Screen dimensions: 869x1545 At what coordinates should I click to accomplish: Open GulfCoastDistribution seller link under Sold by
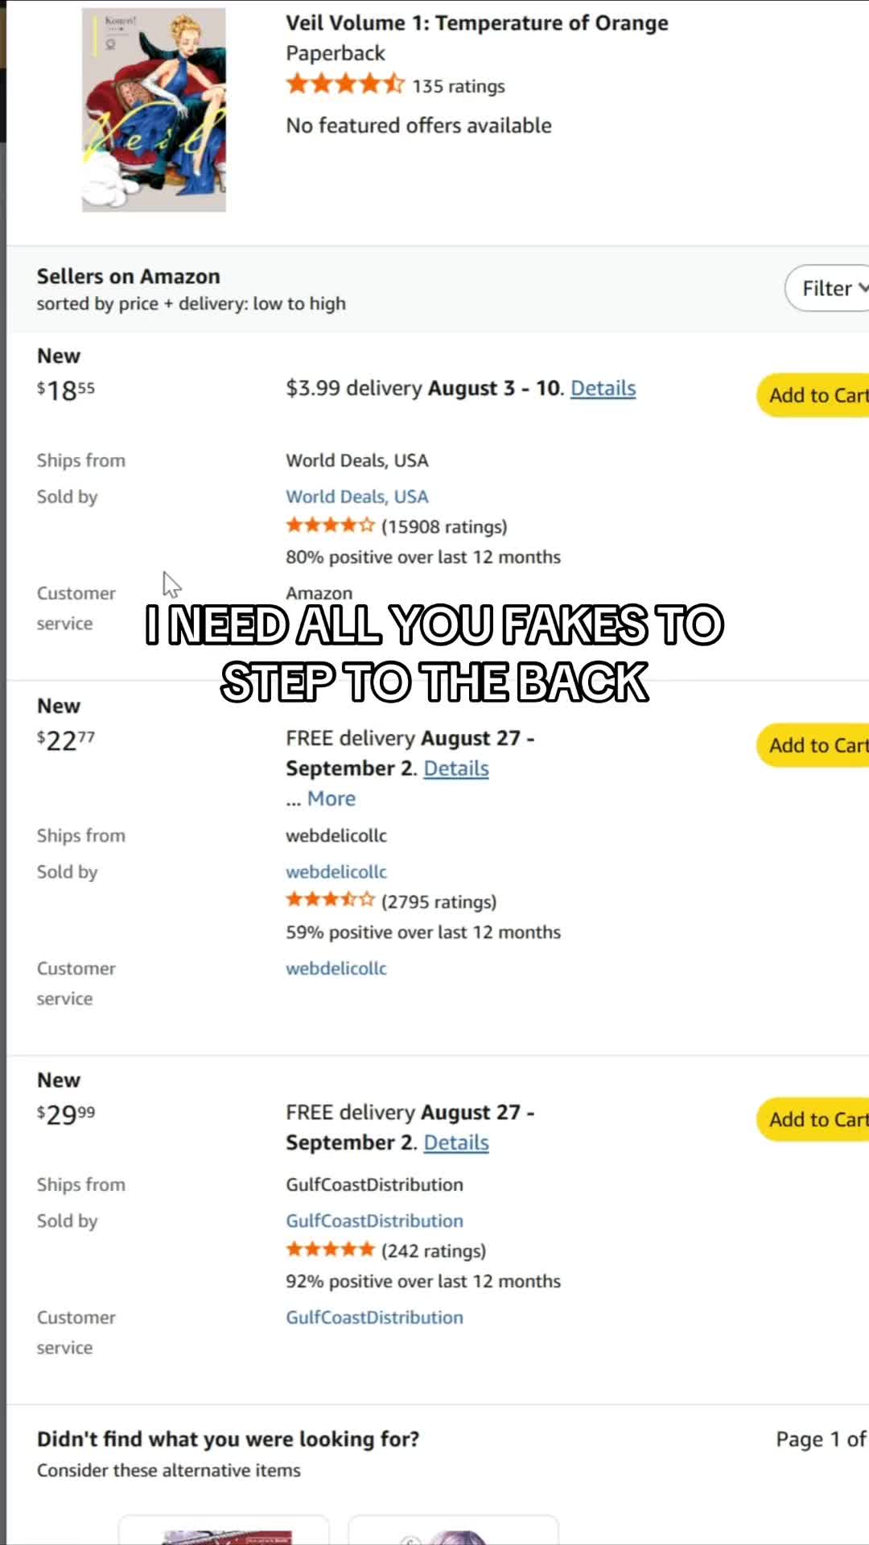pos(375,1221)
